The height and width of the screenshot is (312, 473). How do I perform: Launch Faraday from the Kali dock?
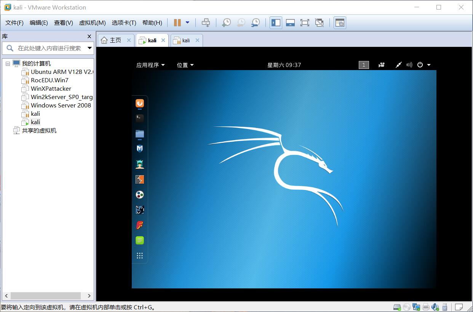(140, 225)
